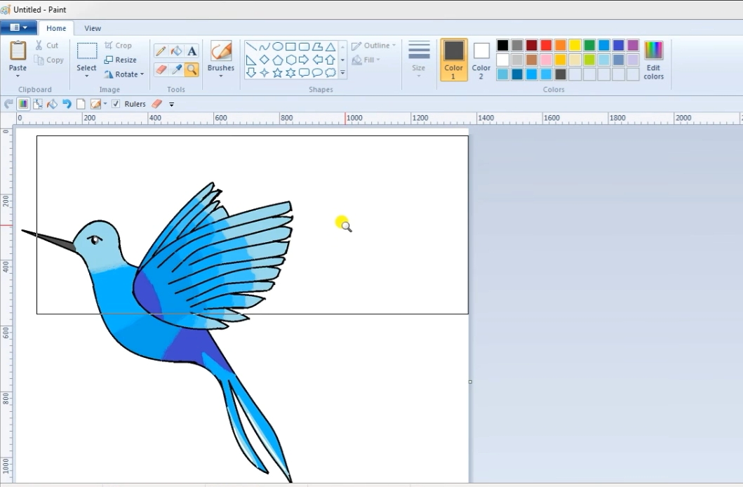This screenshot has width=743, height=487.
Task: Open Customize Quick Access Toolbar arrow
Action: pyautogui.click(x=171, y=105)
